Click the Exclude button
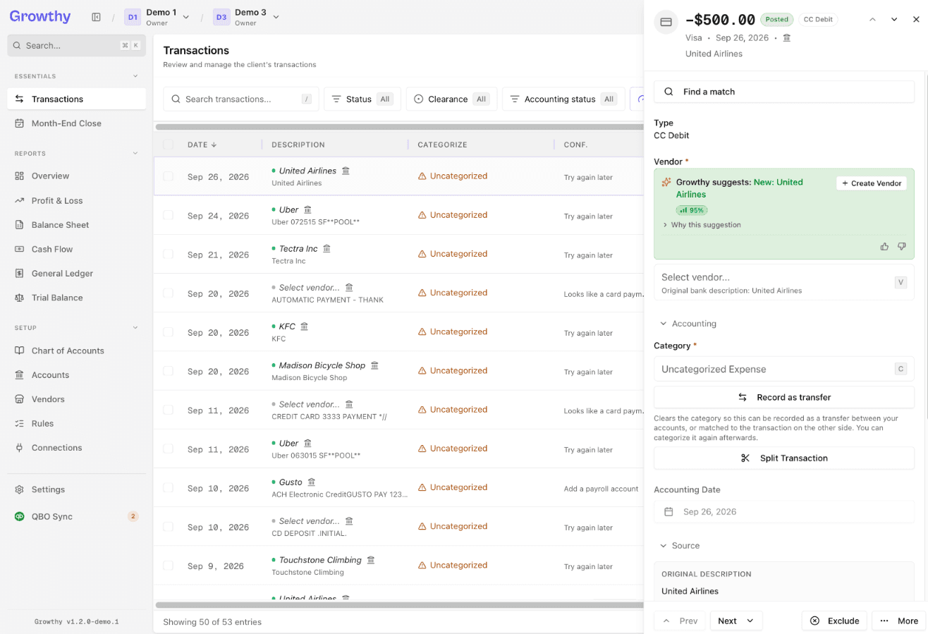928x634 pixels. (x=835, y=621)
